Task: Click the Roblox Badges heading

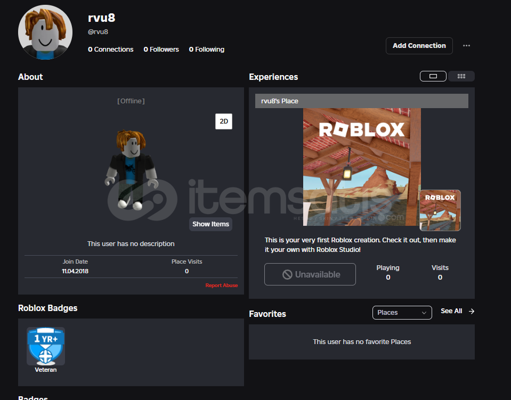Action: point(47,308)
